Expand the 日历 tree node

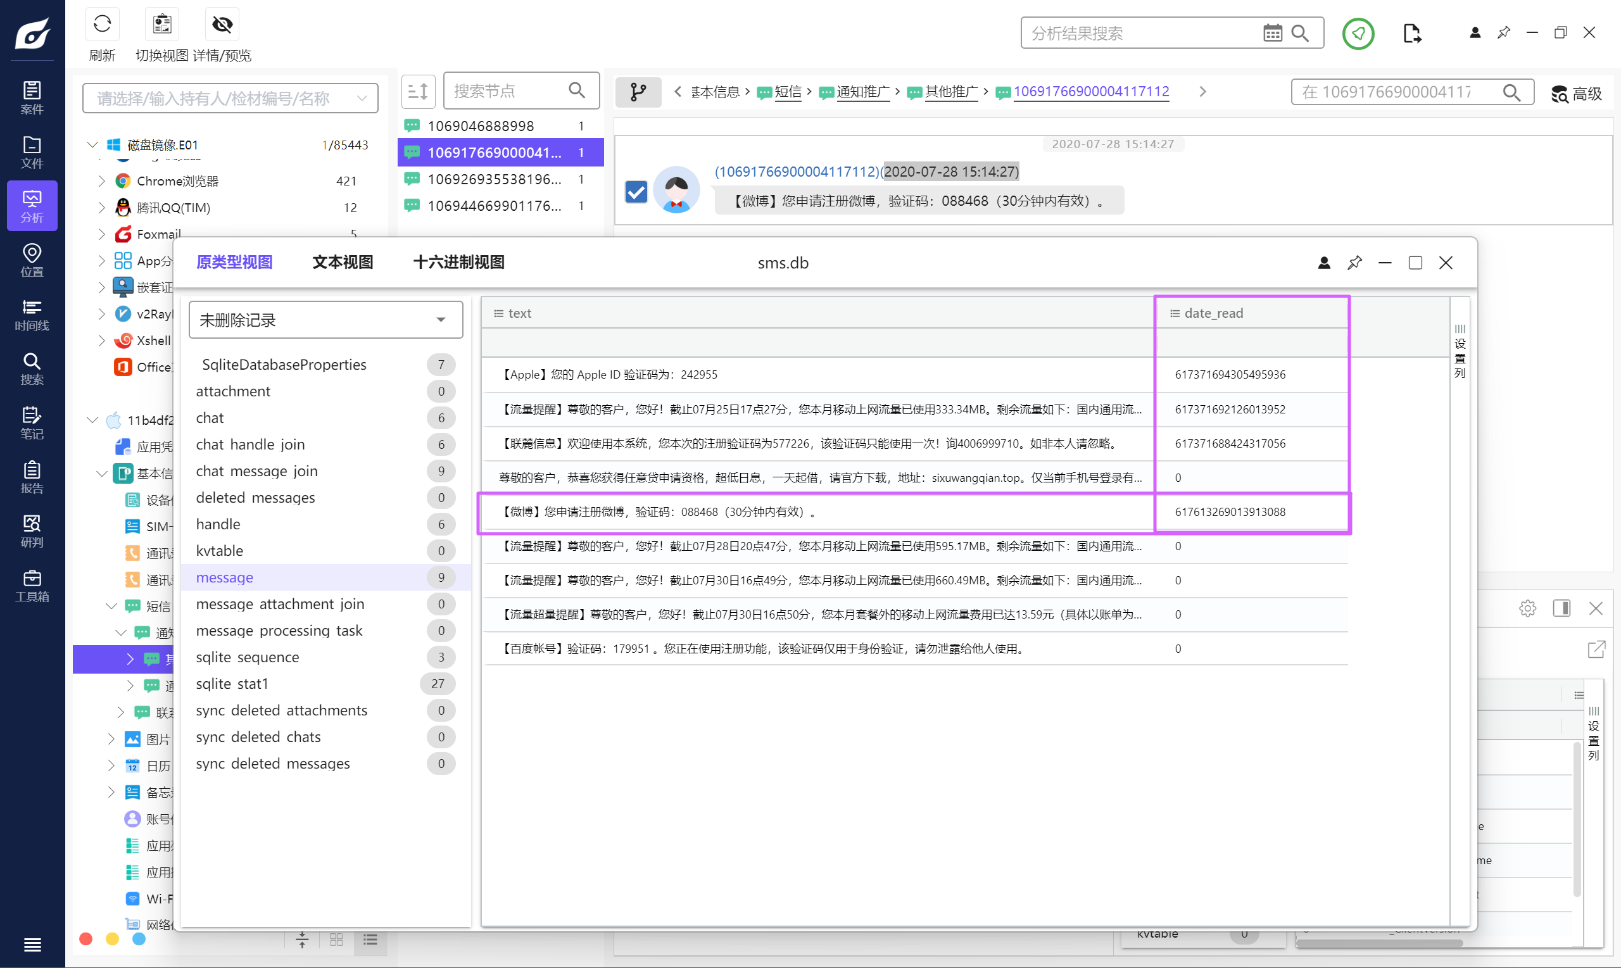pos(111,766)
